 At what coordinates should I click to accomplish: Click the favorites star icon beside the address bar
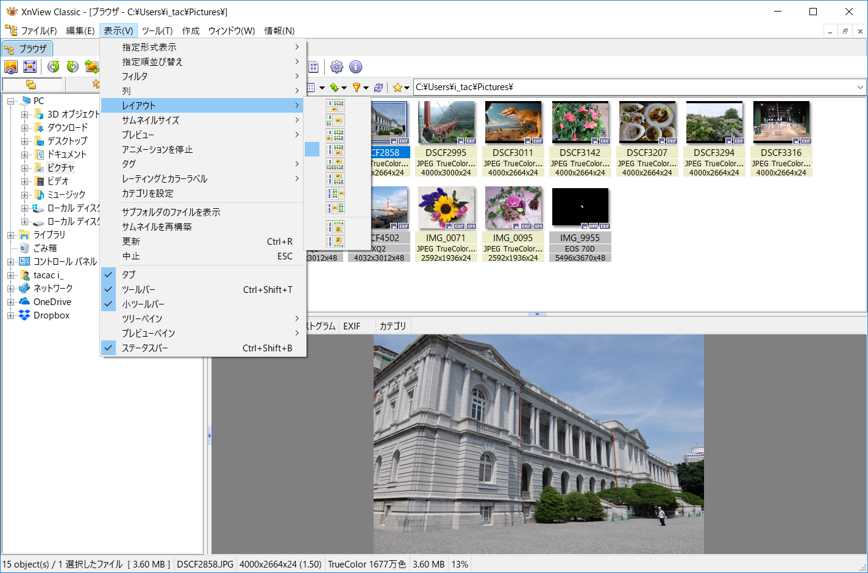coord(397,88)
